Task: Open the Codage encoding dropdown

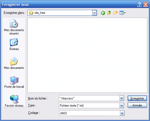Action: [122, 113]
